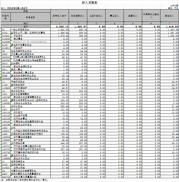This screenshot has width=179, height=182.
Task: Select code cell 2010301
Action: tap(6, 36)
